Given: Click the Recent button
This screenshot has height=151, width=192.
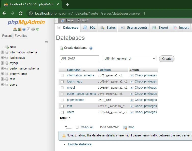Looking at the screenshot, I should 7,36.
